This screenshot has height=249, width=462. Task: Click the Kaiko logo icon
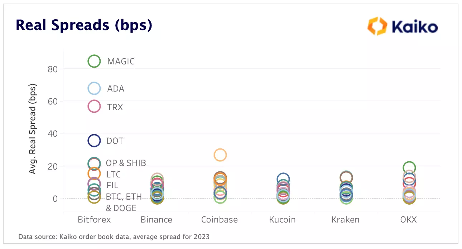tap(377, 26)
